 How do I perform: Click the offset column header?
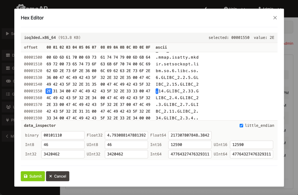pyautogui.click(x=31, y=47)
